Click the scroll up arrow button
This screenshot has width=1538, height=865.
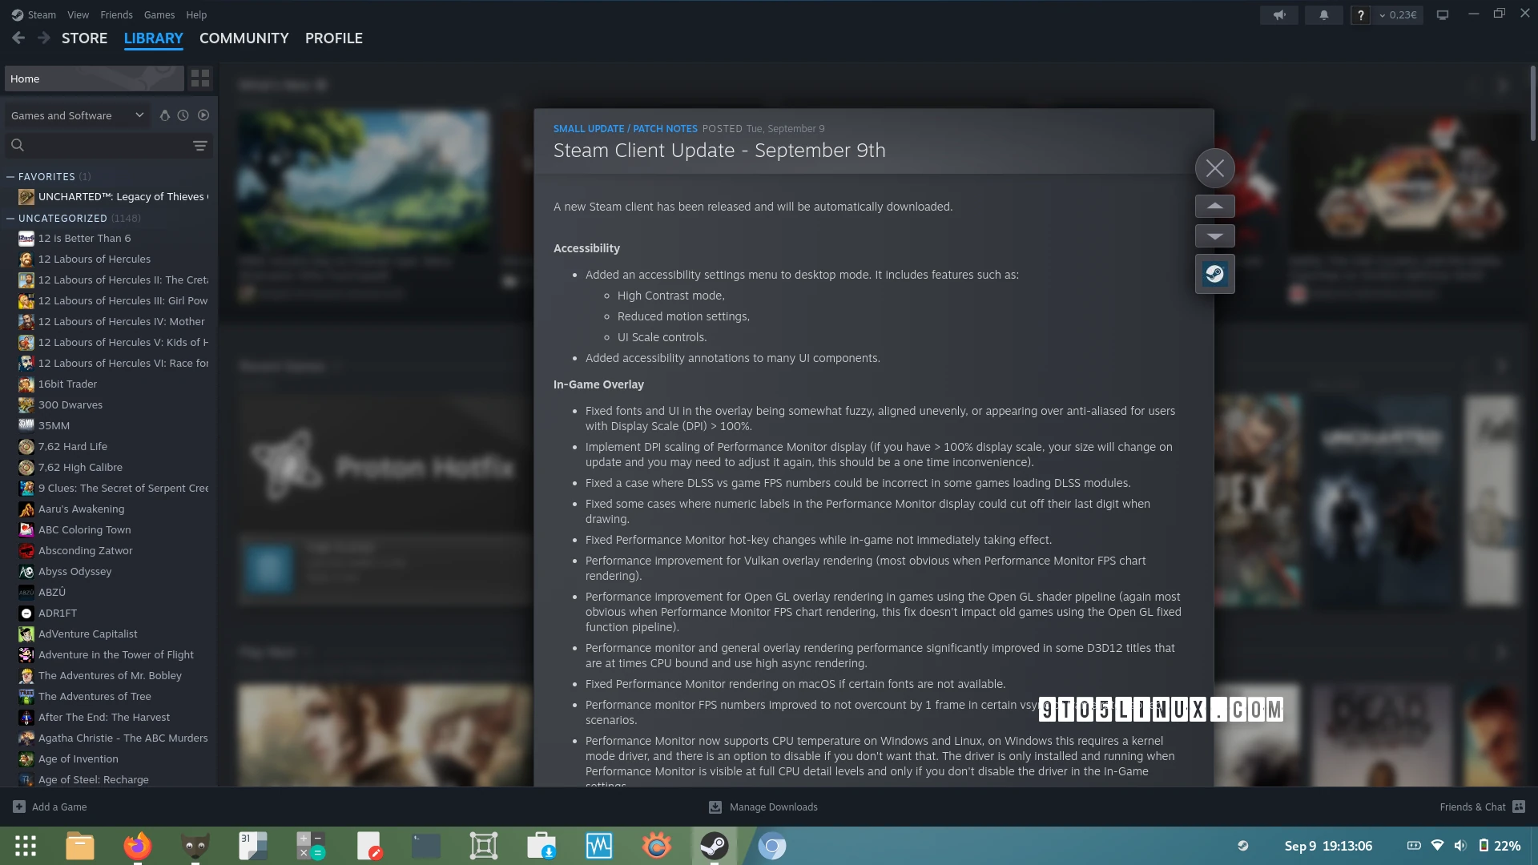tap(1214, 206)
